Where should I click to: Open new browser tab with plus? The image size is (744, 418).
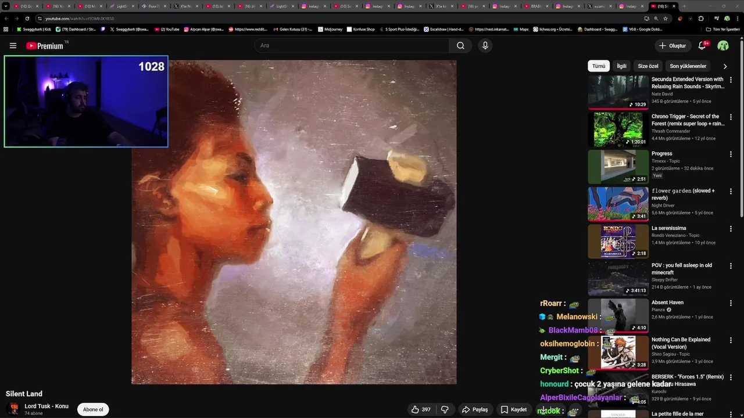point(684,6)
